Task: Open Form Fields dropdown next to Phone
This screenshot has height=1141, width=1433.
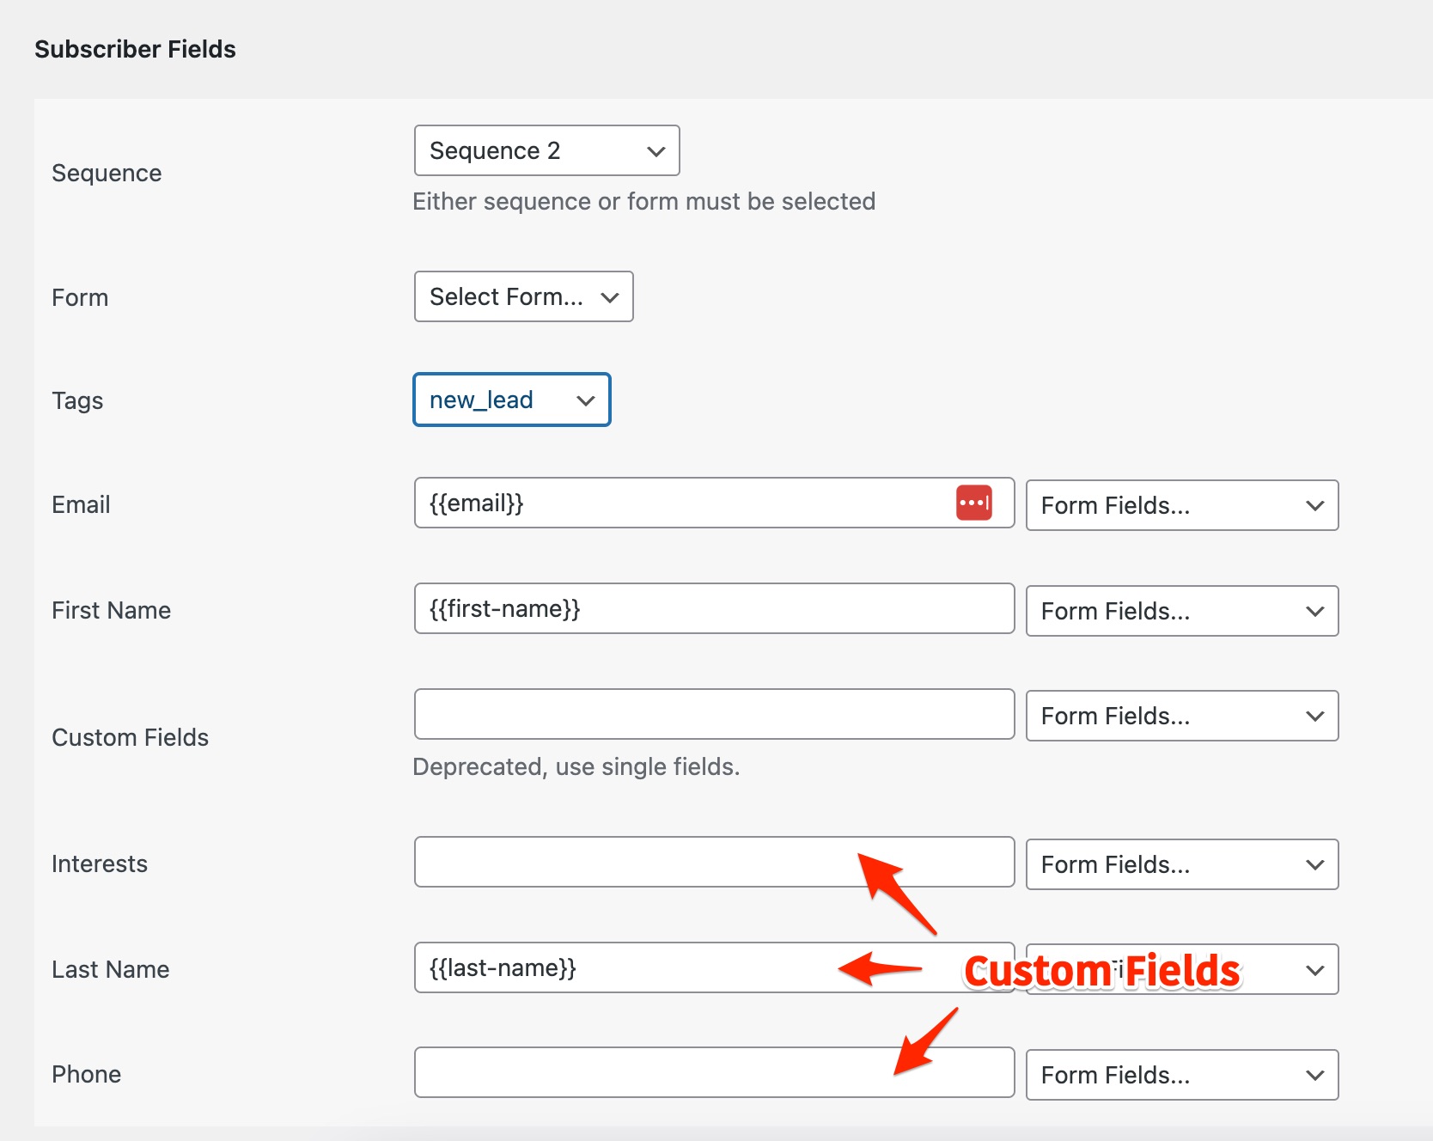Action: [1182, 1075]
